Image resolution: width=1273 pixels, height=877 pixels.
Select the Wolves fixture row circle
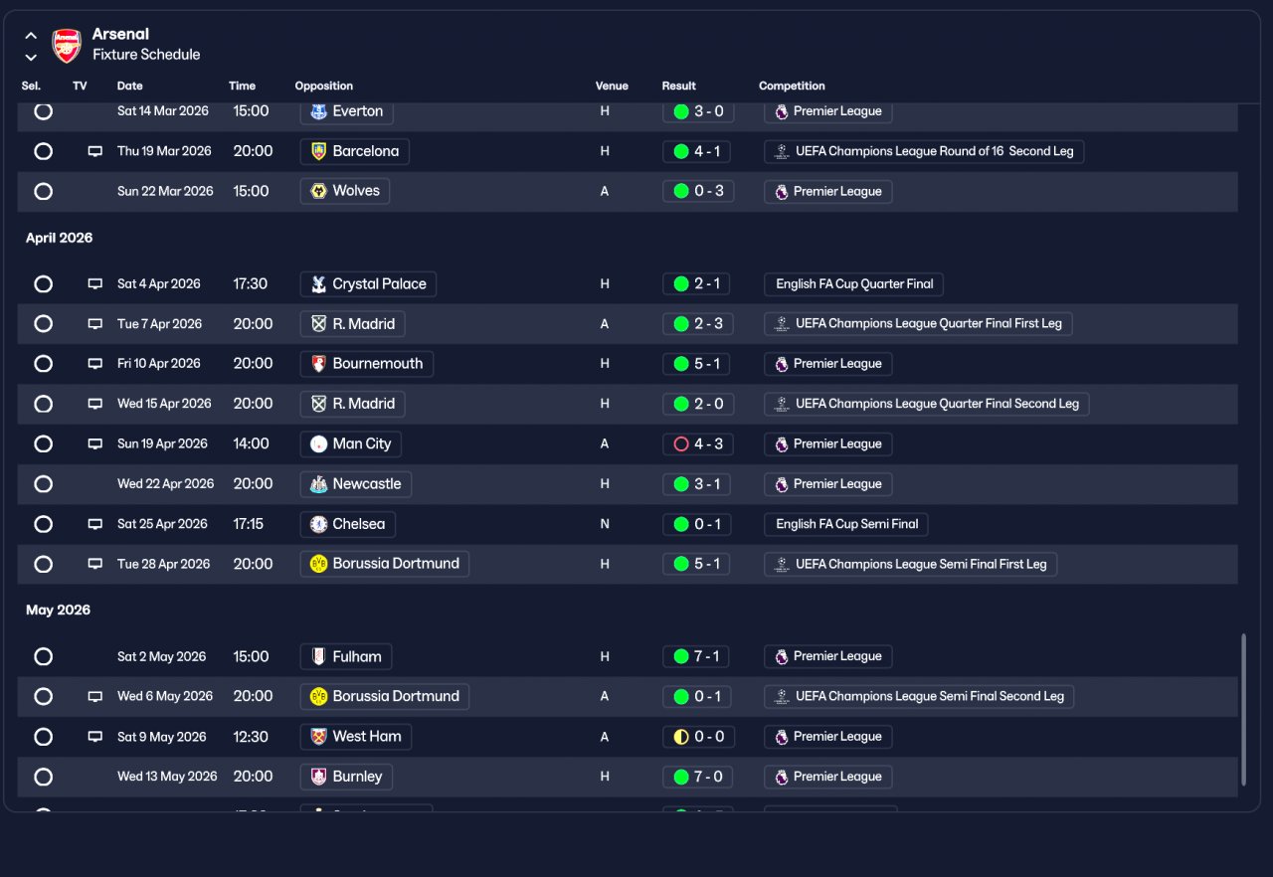44,191
